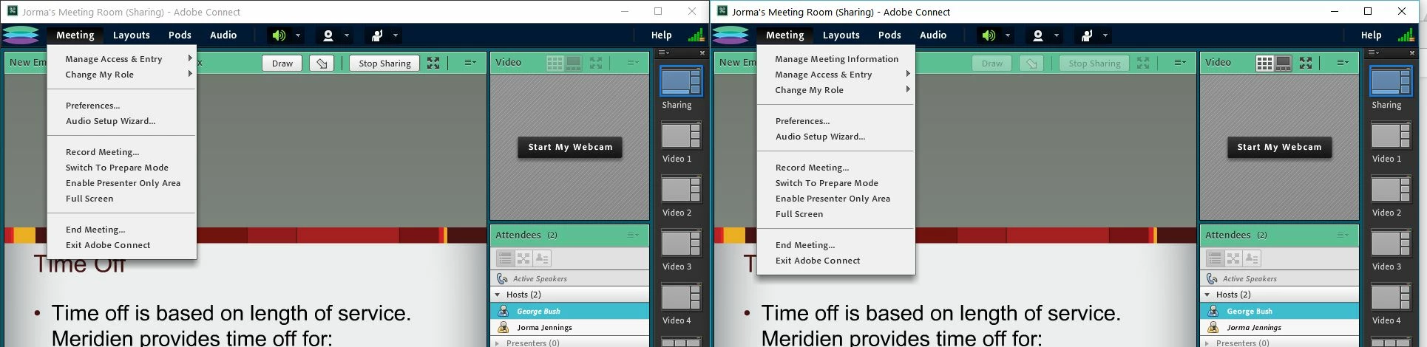Viewport: 1427px width, 347px height.
Task: Open status dropdown arrow in right window
Action: [x=1105, y=35]
